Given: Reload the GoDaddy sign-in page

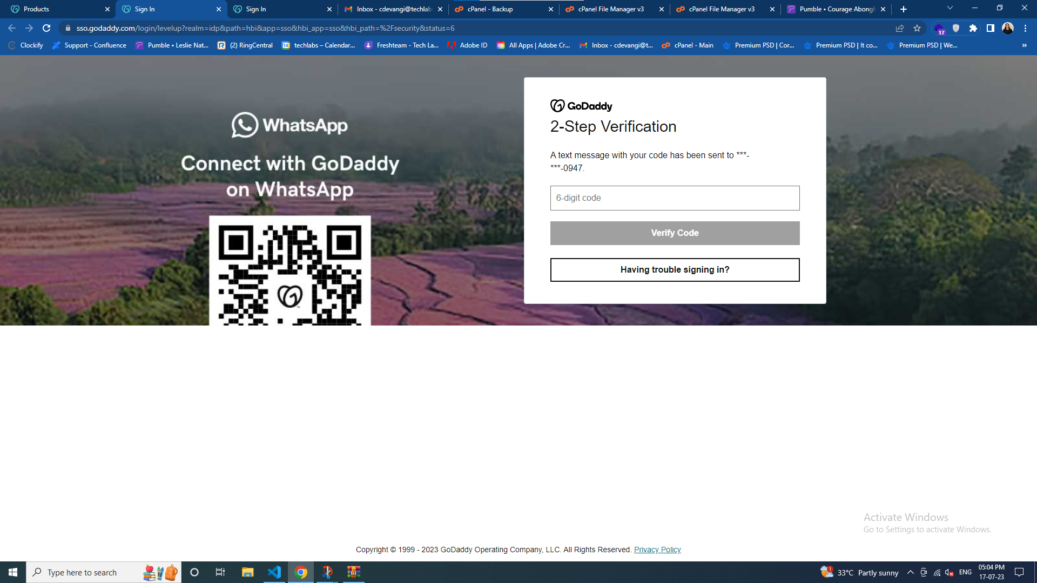Looking at the screenshot, I should 46,28.
